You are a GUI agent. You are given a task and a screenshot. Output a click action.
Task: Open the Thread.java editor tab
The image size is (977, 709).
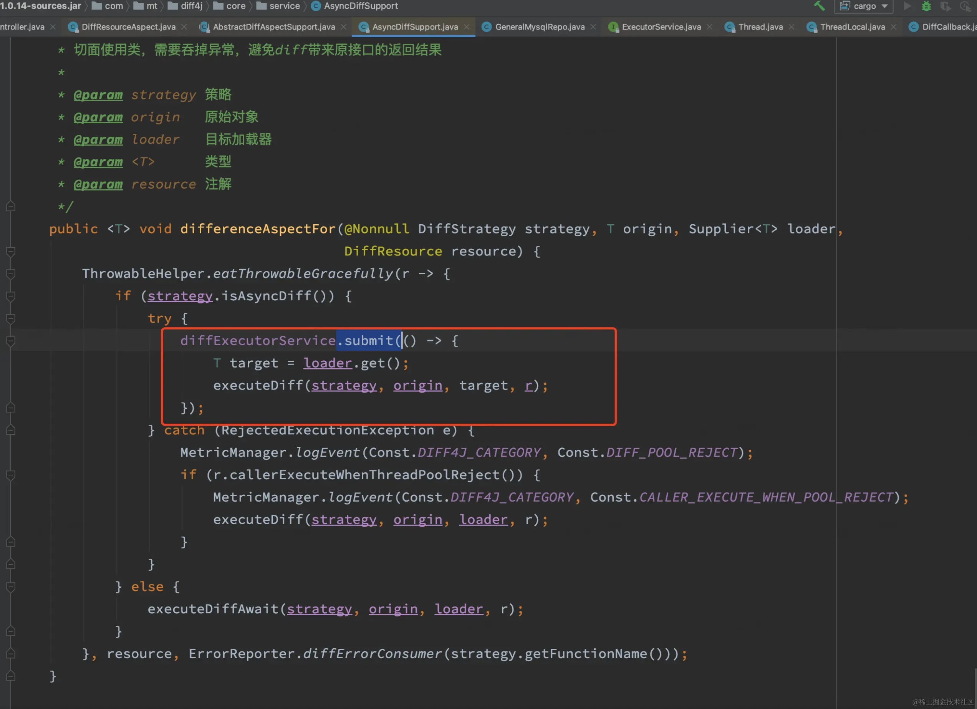[760, 27]
